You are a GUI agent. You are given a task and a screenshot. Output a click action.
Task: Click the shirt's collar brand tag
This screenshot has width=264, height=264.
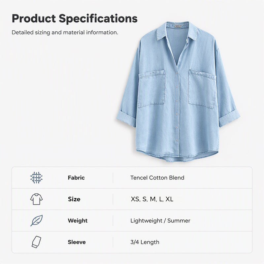click(x=178, y=26)
